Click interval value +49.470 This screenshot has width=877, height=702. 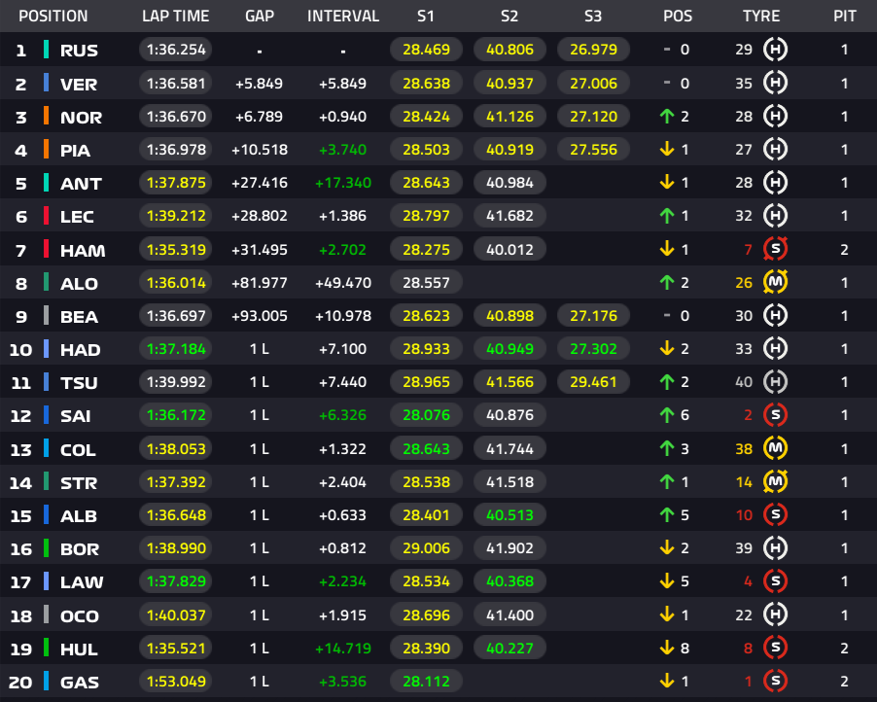[343, 283]
